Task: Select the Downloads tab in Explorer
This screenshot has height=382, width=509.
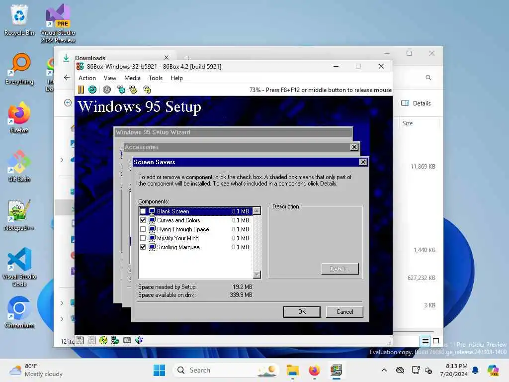Action: (x=117, y=58)
